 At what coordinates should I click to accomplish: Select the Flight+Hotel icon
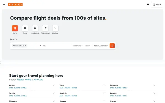(x=45, y=28)
